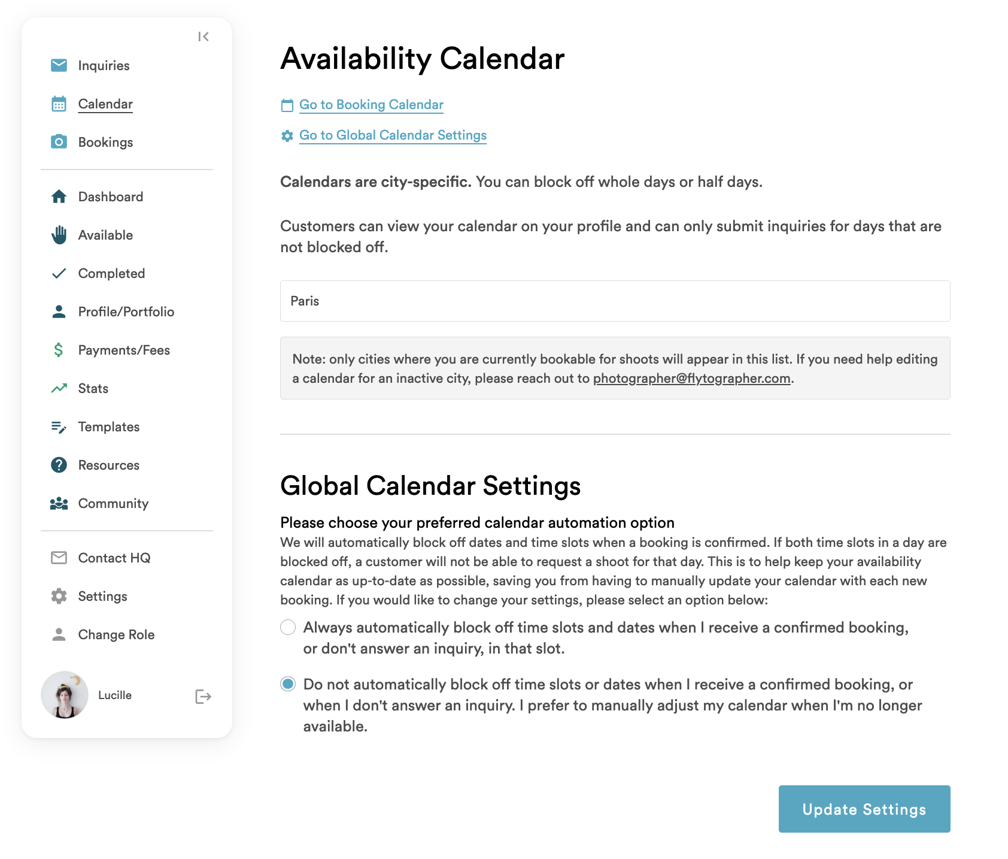Click the Bookings camera icon

click(59, 142)
